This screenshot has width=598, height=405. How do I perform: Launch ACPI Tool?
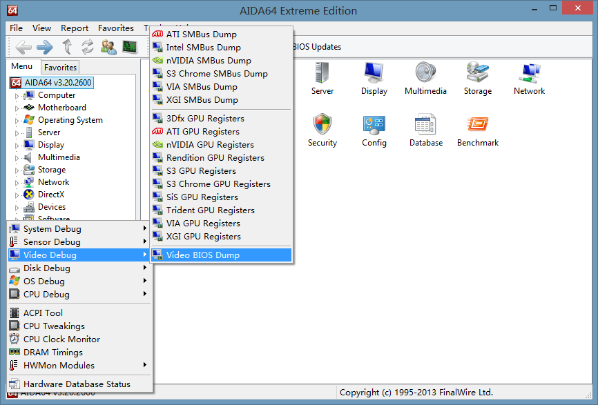pos(79,313)
